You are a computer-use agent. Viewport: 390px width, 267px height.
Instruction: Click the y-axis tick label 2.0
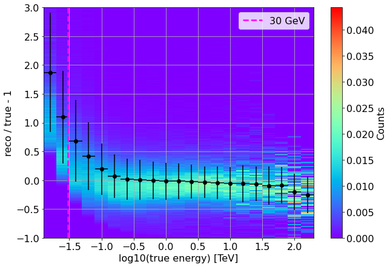(31, 65)
